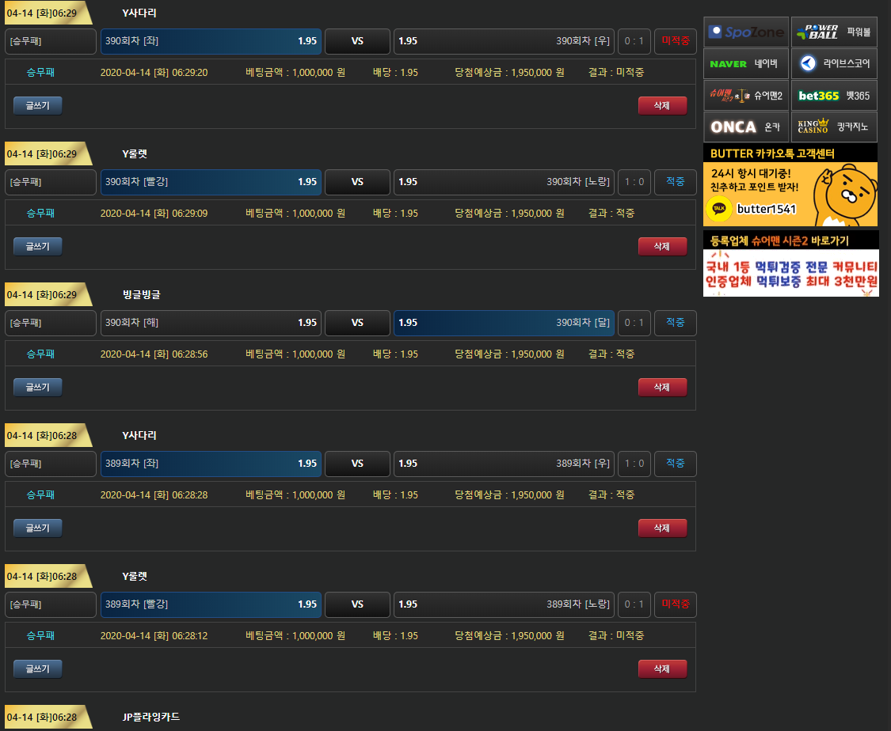Click 적중 status on 389회차 Y사다리
Screen dimensions: 891x731
point(675,464)
